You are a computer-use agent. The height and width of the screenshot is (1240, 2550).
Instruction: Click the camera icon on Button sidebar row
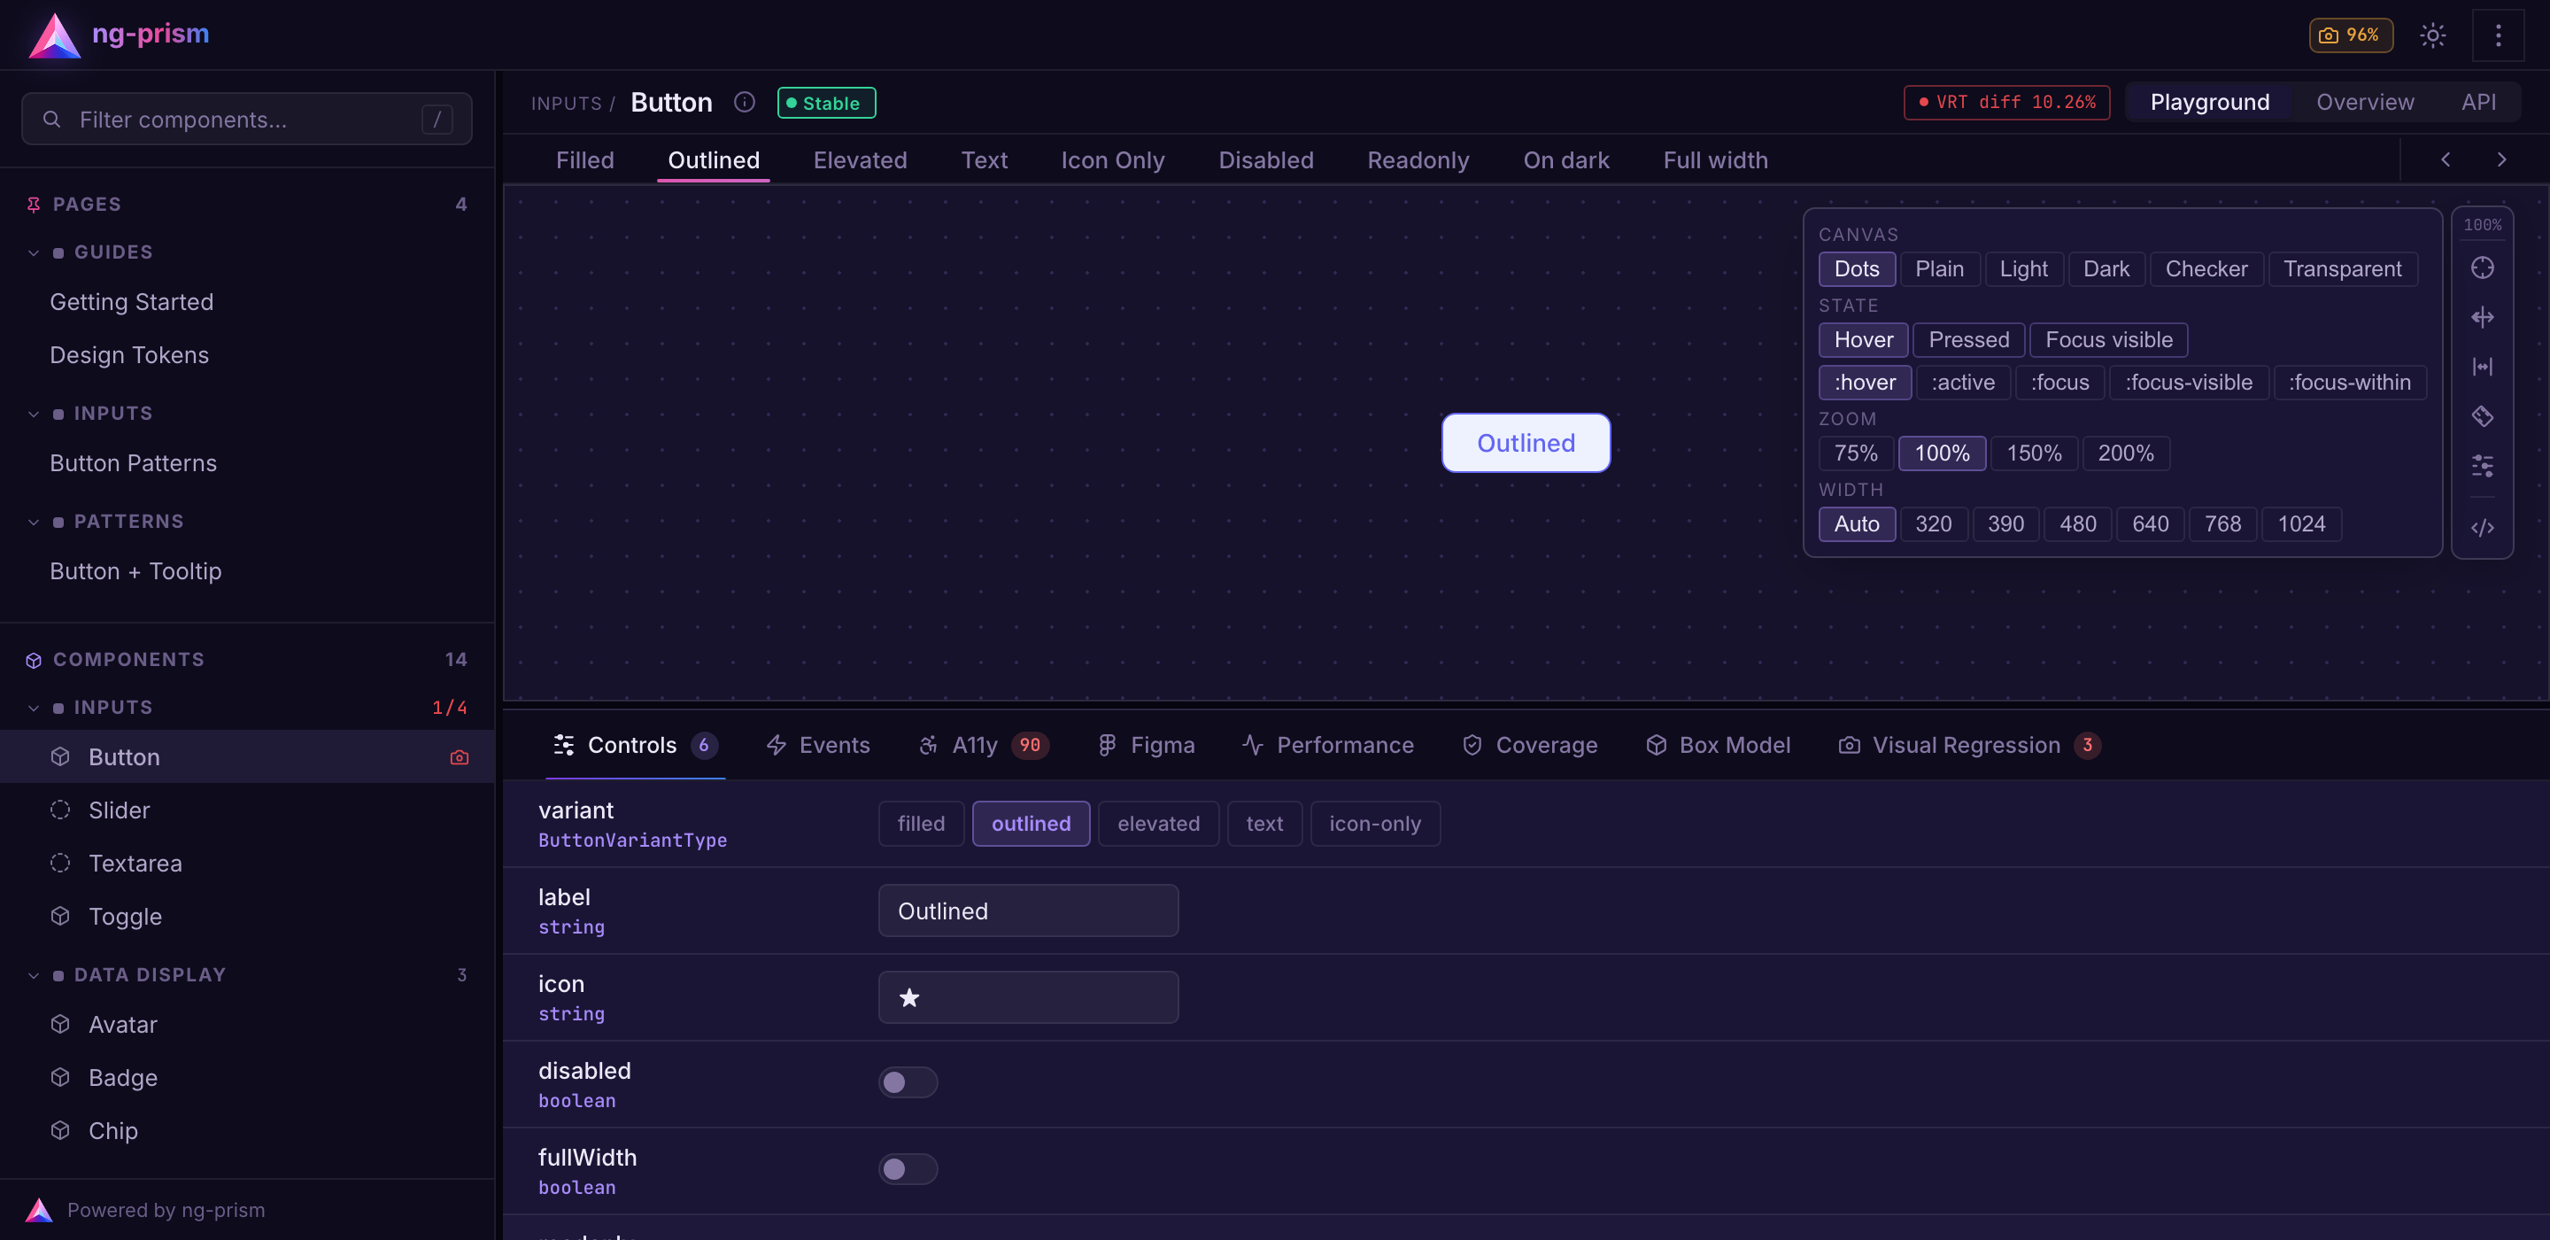[x=460, y=757]
